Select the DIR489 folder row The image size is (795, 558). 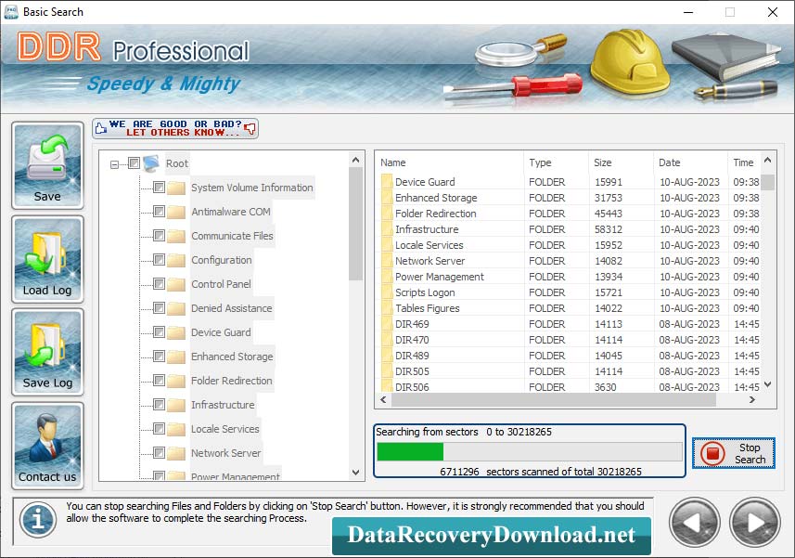pos(570,355)
